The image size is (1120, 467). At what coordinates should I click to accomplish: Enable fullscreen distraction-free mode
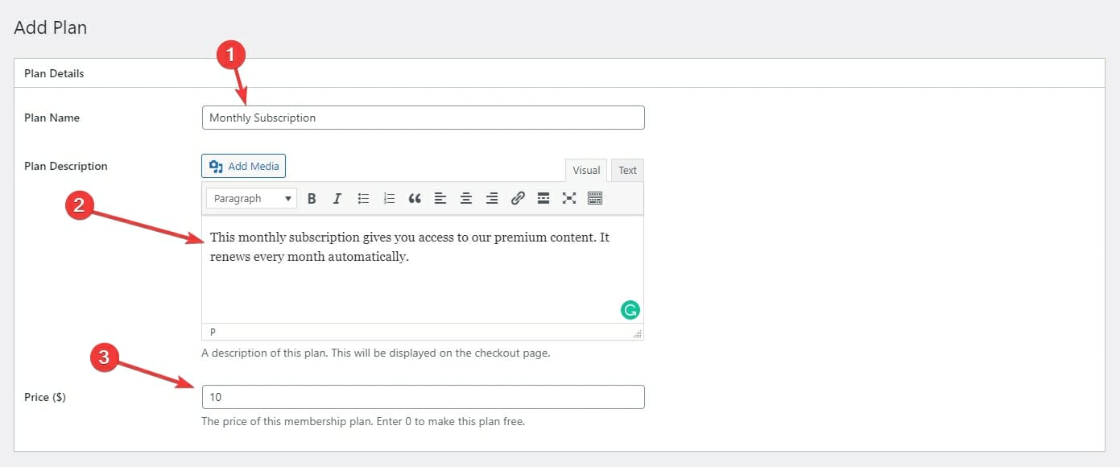coord(569,198)
